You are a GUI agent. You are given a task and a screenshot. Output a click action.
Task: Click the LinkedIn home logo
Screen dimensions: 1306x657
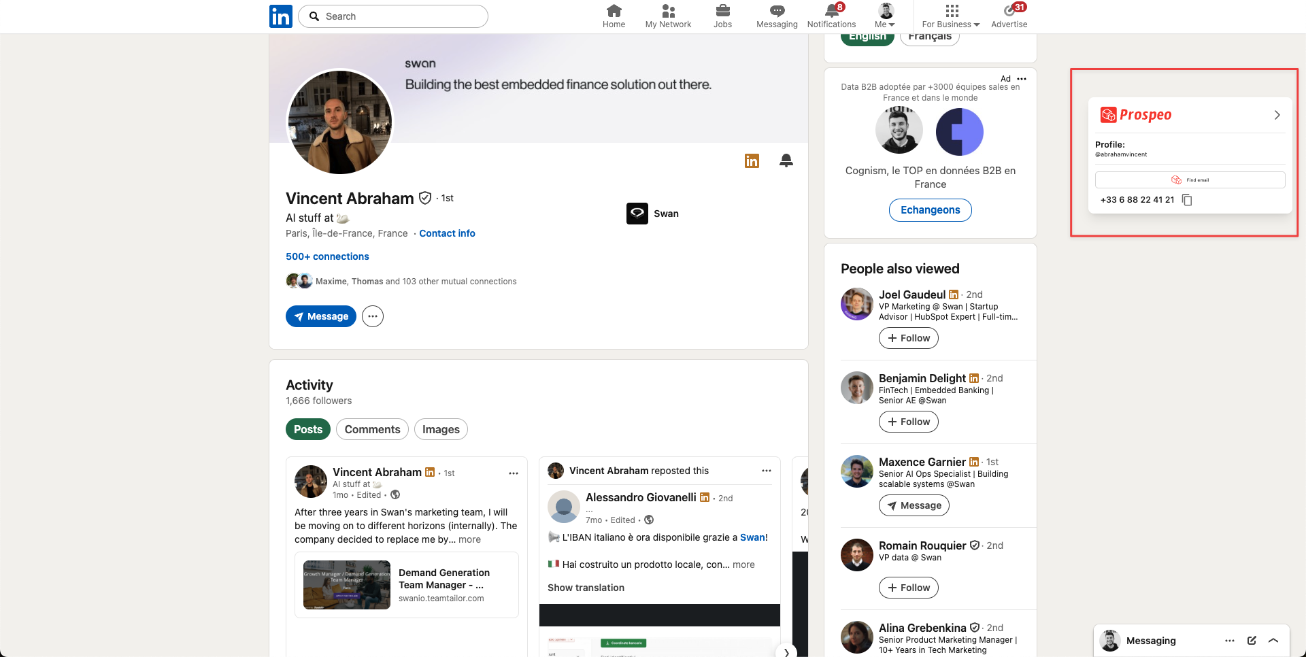[280, 16]
